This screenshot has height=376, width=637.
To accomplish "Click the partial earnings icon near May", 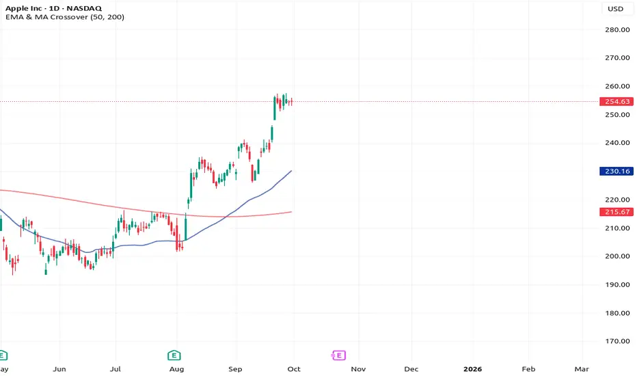I will pyautogui.click(x=3, y=354).
